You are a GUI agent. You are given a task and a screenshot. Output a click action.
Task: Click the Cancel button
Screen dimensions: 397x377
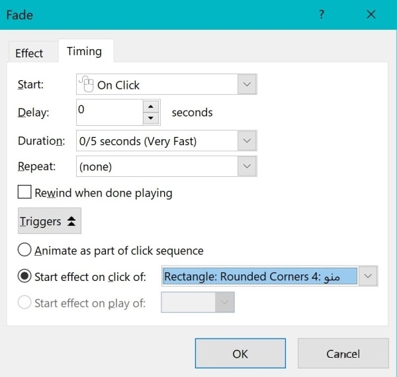click(x=343, y=354)
